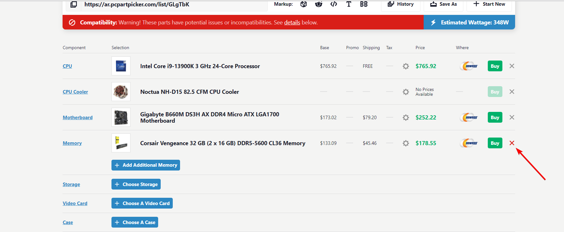Remove the Gigabyte motherboard from list

pos(512,117)
